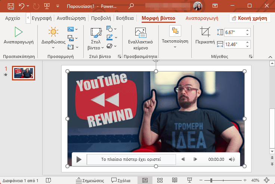Viewport: 275px width, 184px height.
Task: Open Ribbon Display Options
Action: 215,6
